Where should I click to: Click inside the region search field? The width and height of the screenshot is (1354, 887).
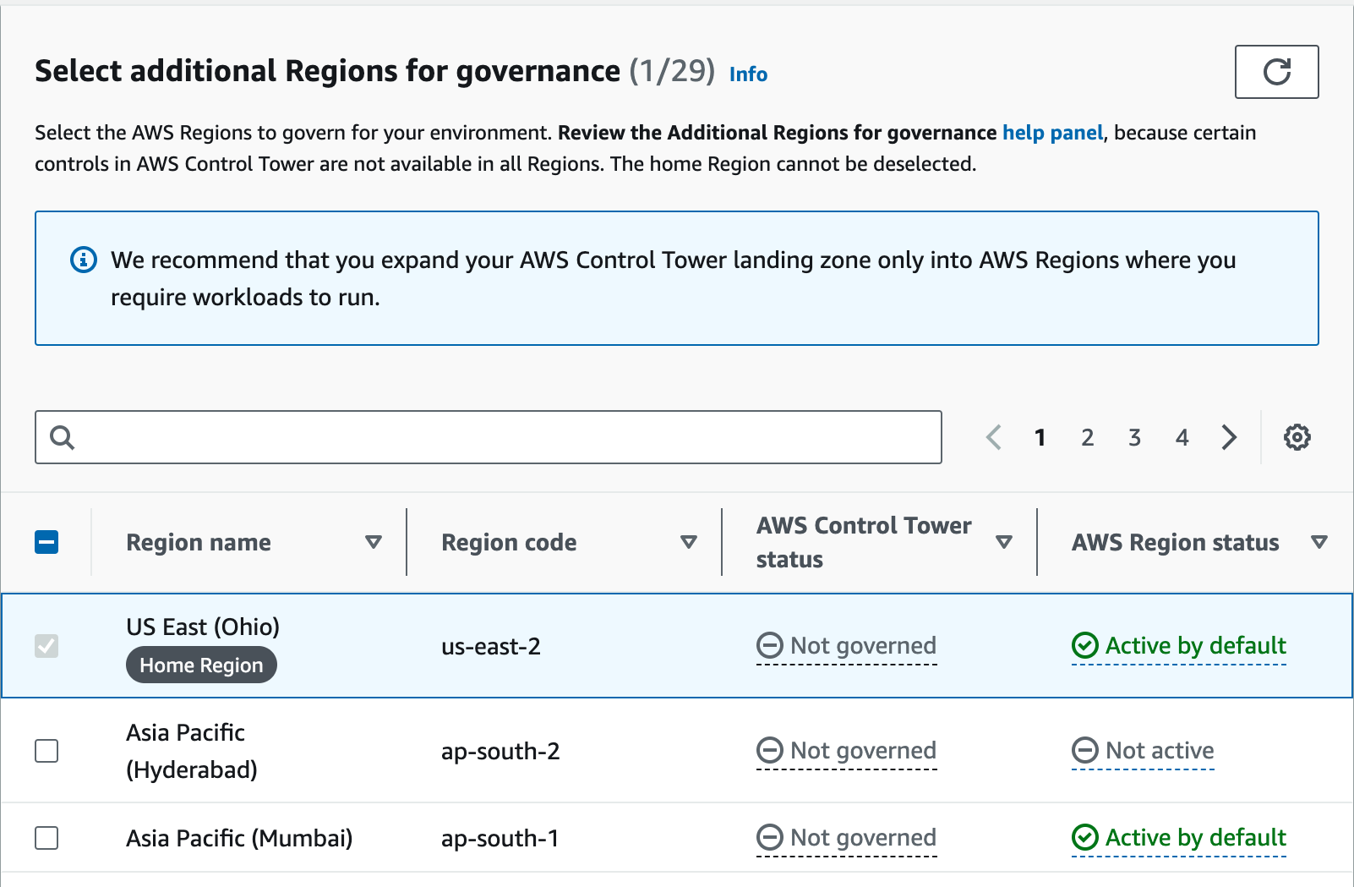pos(423,437)
